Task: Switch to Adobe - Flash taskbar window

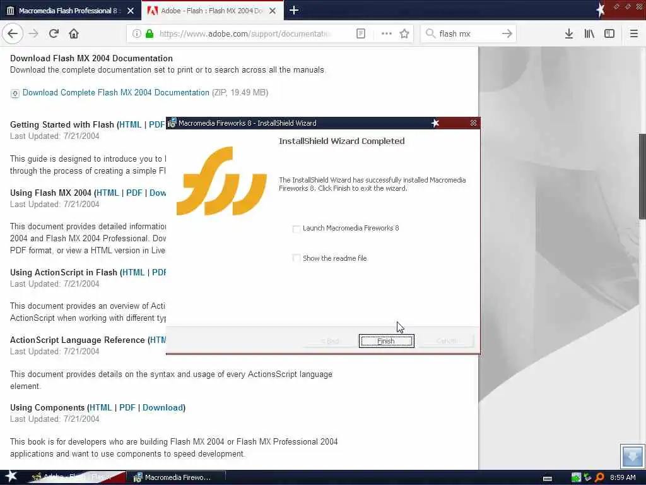Action: 76,477
